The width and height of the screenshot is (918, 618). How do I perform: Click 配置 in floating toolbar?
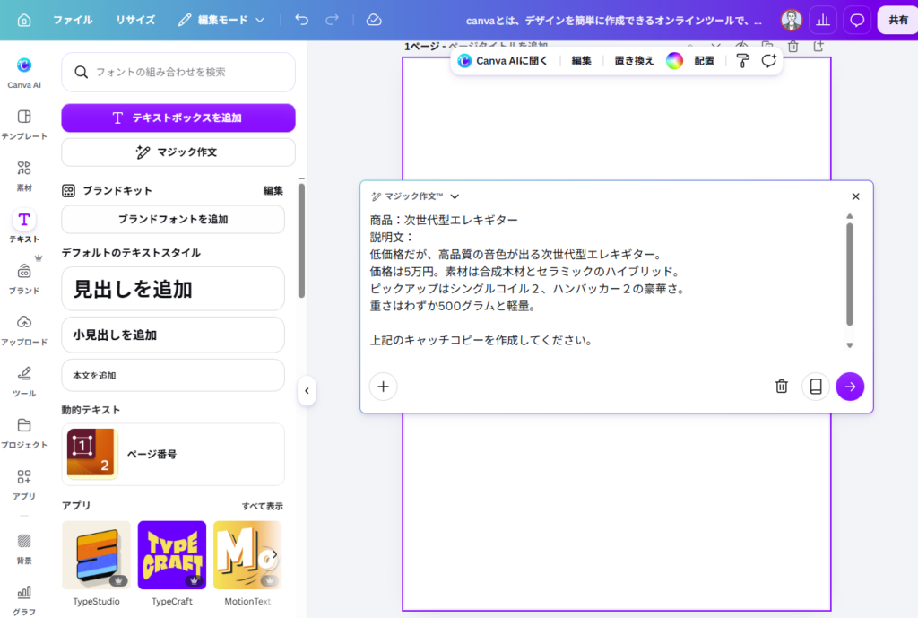point(705,61)
